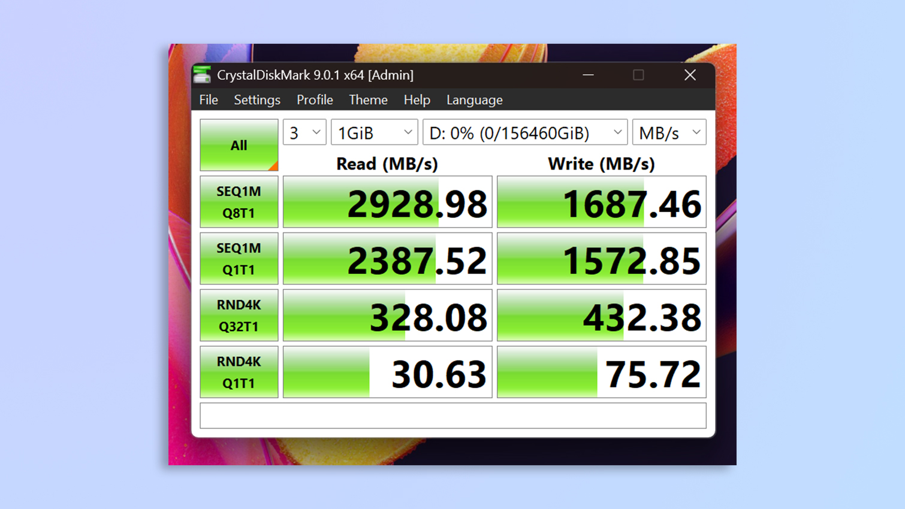Screen dimensions: 905x509
Task: Open the MB/s unit dropdown
Action: pyautogui.click(x=669, y=132)
